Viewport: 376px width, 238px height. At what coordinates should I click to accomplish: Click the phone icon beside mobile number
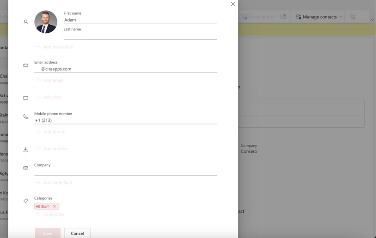(x=26, y=117)
